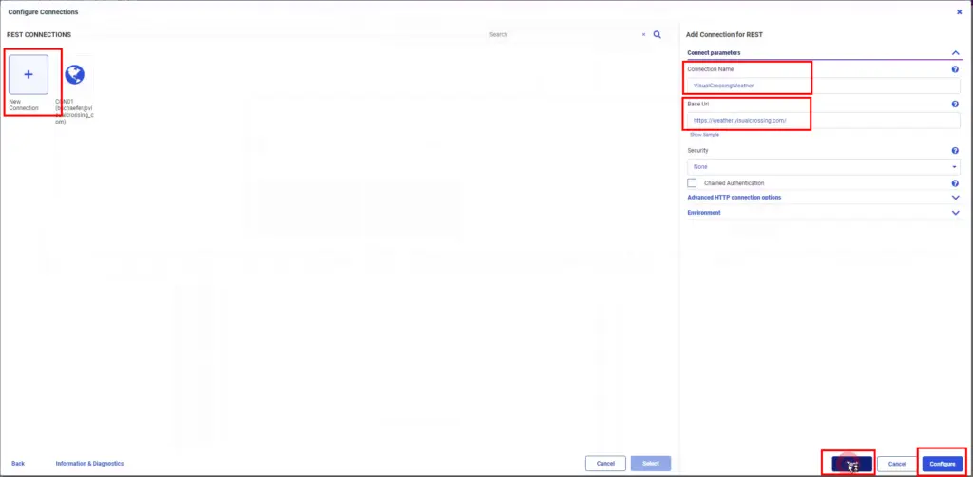Click into the Connection Name field
Image resolution: width=973 pixels, height=477 pixels.
point(823,86)
